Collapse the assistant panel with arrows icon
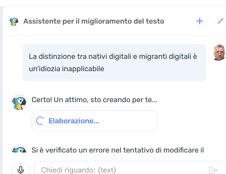 (220, 21)
